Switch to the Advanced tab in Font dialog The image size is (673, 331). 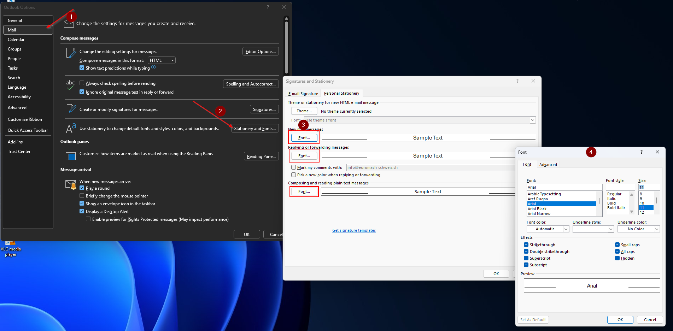click(x=548, y=165)
